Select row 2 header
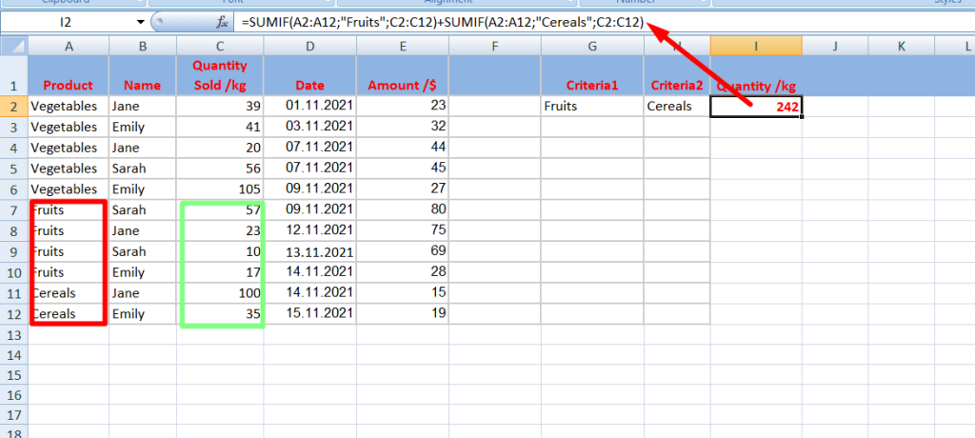Image resolution: width=975 pixels, height=438 pixels. coord(13,106)
